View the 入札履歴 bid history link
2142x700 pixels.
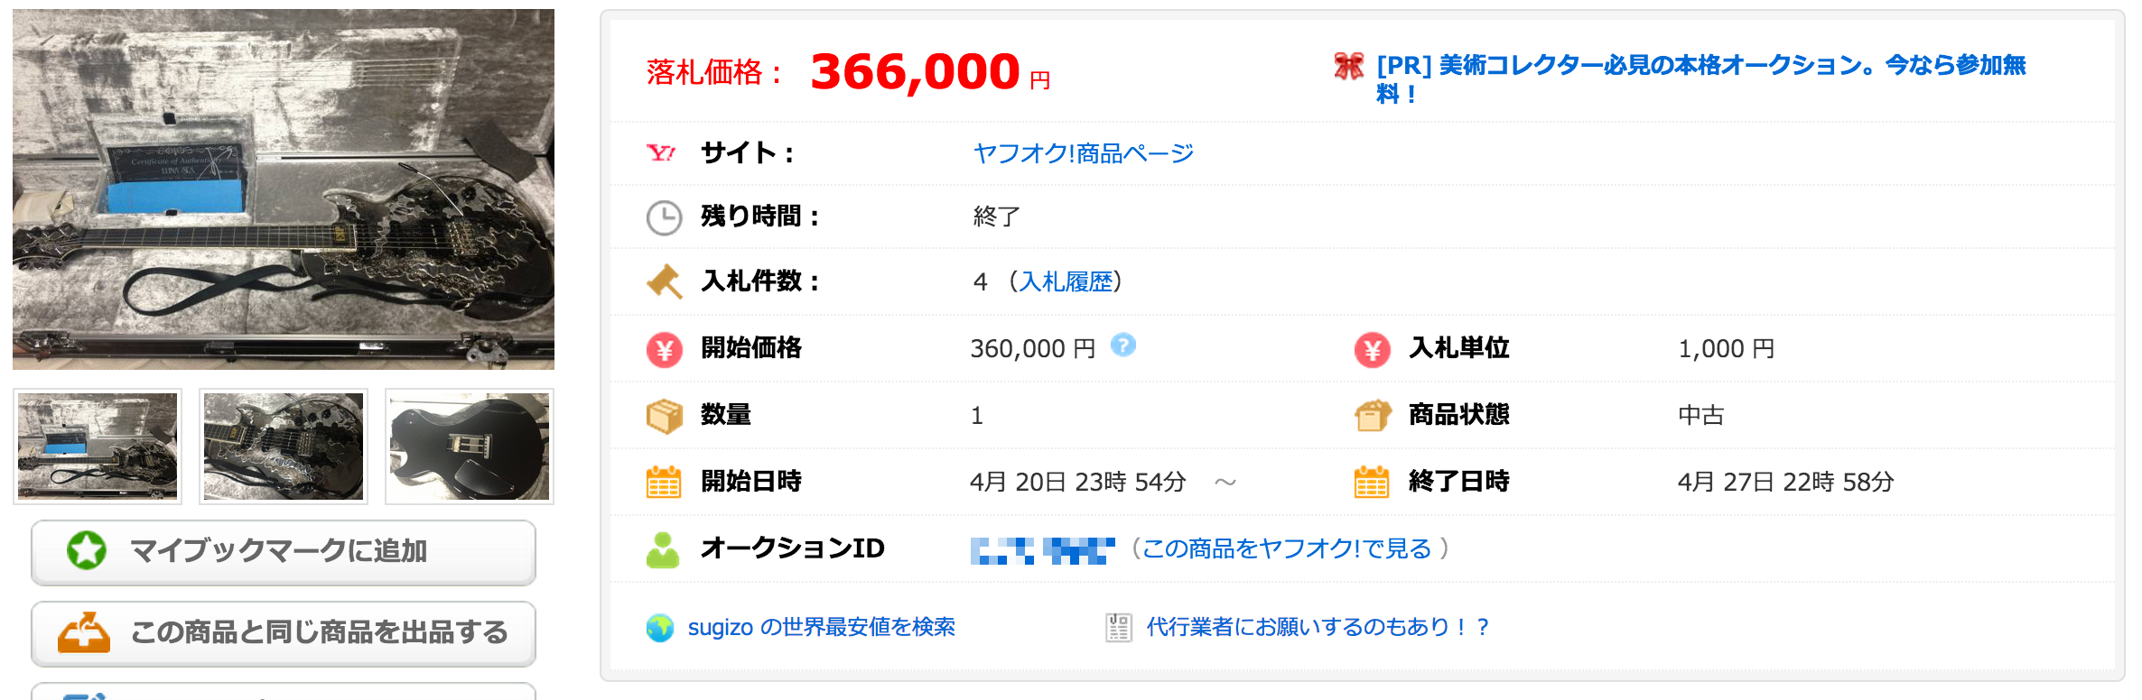pos(1066,282)
